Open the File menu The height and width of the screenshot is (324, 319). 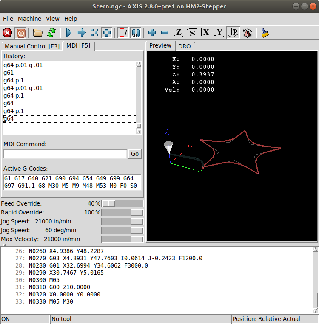click(8, 19)
